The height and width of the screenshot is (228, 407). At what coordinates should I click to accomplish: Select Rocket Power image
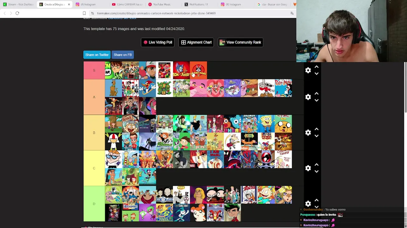coord(164,212)
